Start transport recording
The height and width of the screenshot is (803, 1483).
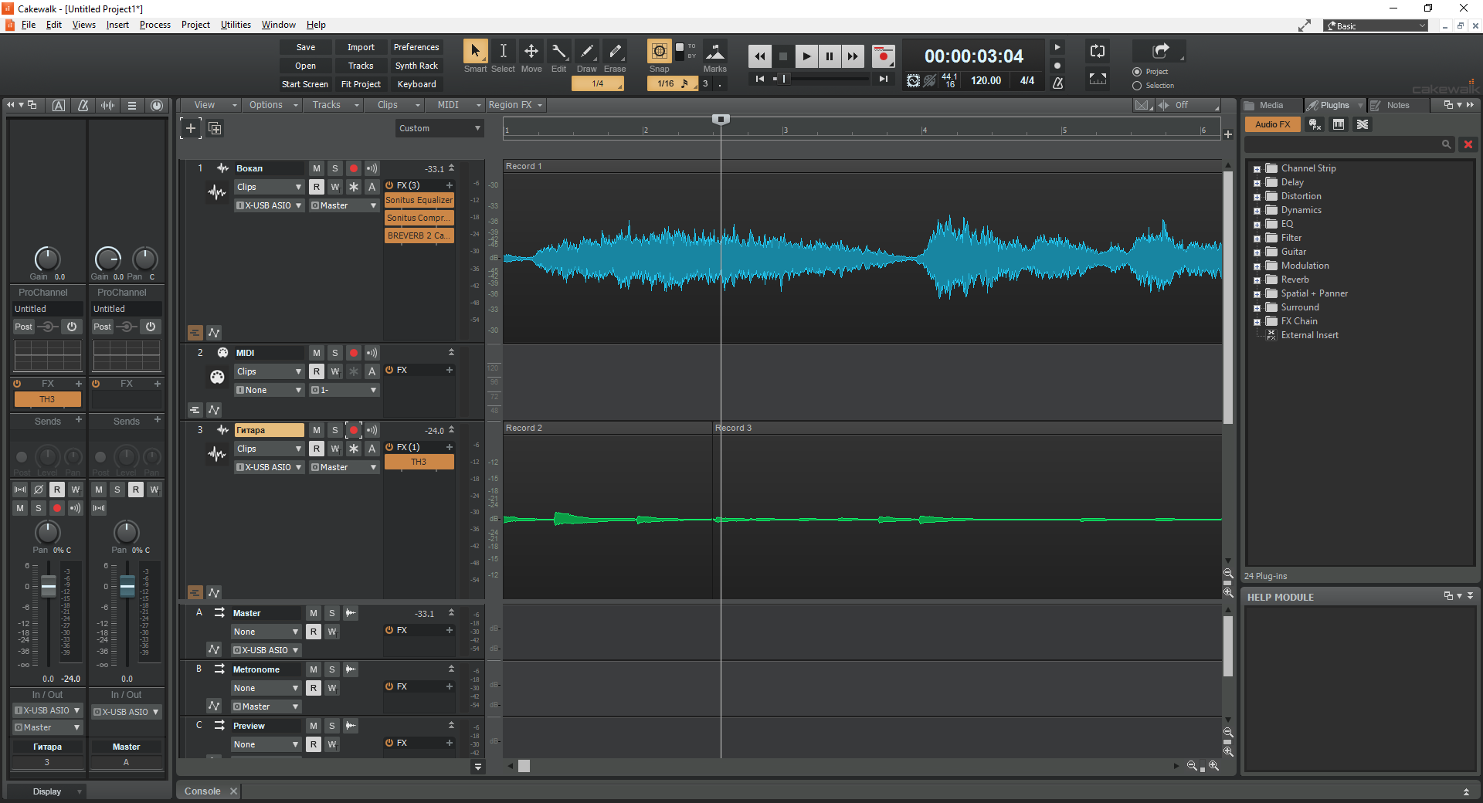(x=884, y=56)
